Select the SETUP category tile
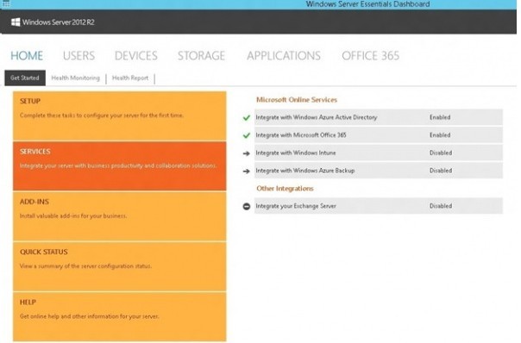Screen dimensions: 521x343 pos(120,115)
